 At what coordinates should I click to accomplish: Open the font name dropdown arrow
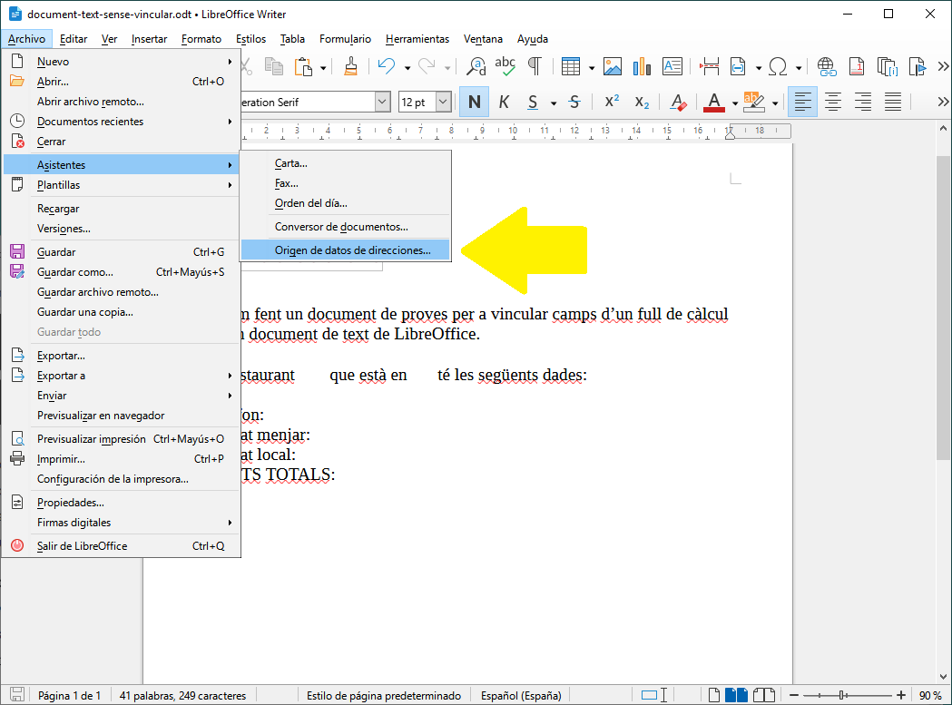382,103
